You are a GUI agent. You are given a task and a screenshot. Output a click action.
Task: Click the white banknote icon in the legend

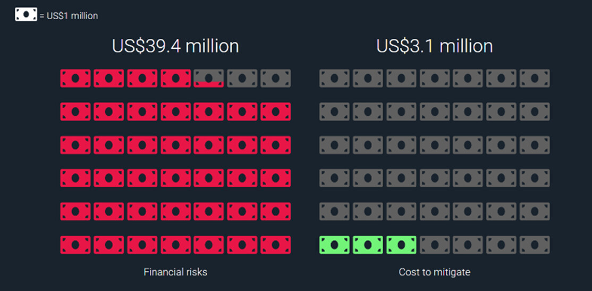pyautogui.click(x=26, y=15)
